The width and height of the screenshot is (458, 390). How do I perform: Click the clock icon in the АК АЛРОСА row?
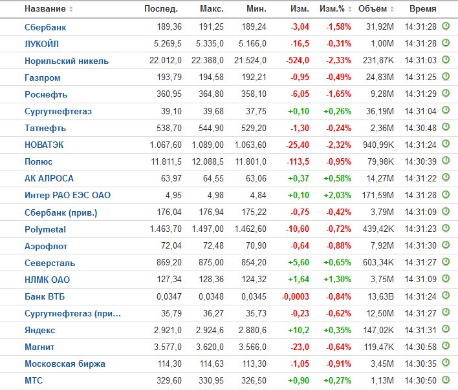(446, 178)
